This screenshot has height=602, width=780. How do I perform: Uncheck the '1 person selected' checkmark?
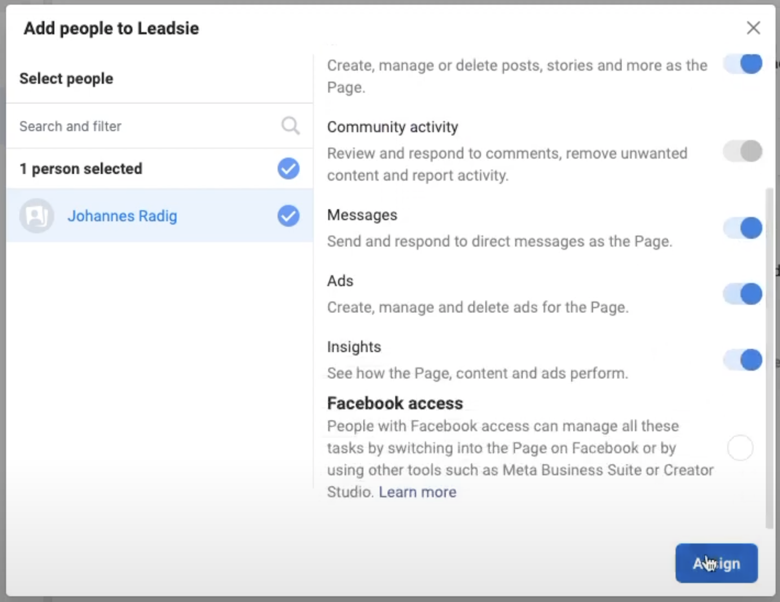pos(289,169)
